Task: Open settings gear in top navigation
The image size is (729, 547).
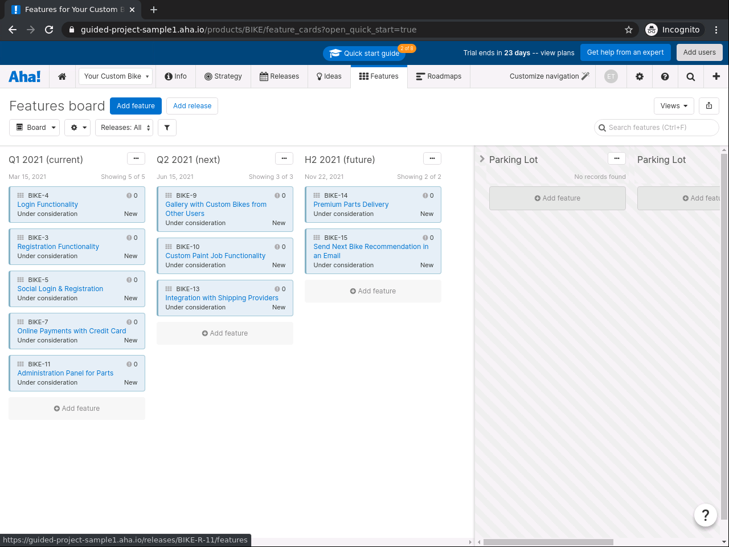Action: click(x=640, y=76)
